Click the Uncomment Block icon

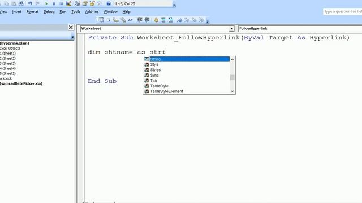pyautogui.click(x=171, y=20)
